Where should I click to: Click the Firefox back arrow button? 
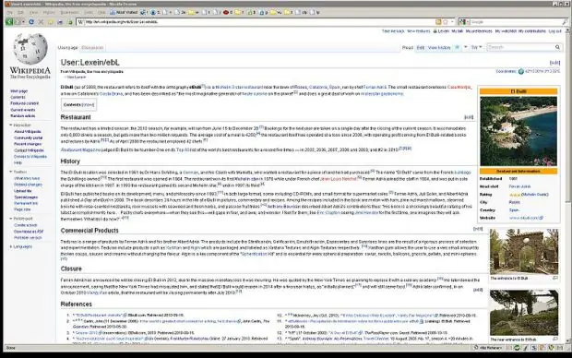[x=8, y=22]
